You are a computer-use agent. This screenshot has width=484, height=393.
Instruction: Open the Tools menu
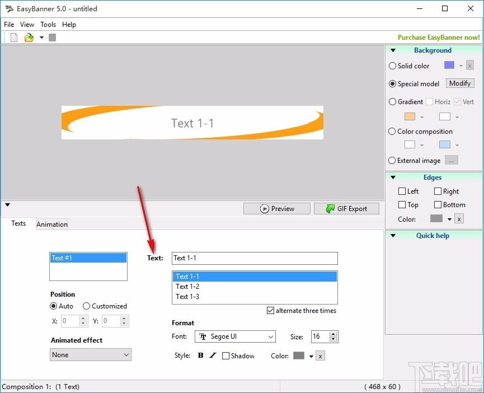48,25
